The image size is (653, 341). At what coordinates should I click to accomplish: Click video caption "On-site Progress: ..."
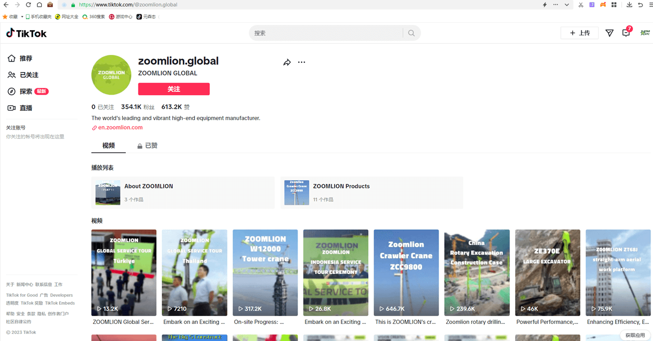[x=259, y=322]
